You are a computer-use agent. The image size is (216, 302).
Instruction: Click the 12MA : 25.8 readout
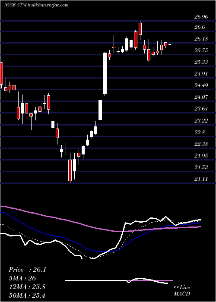coord(27,287)
